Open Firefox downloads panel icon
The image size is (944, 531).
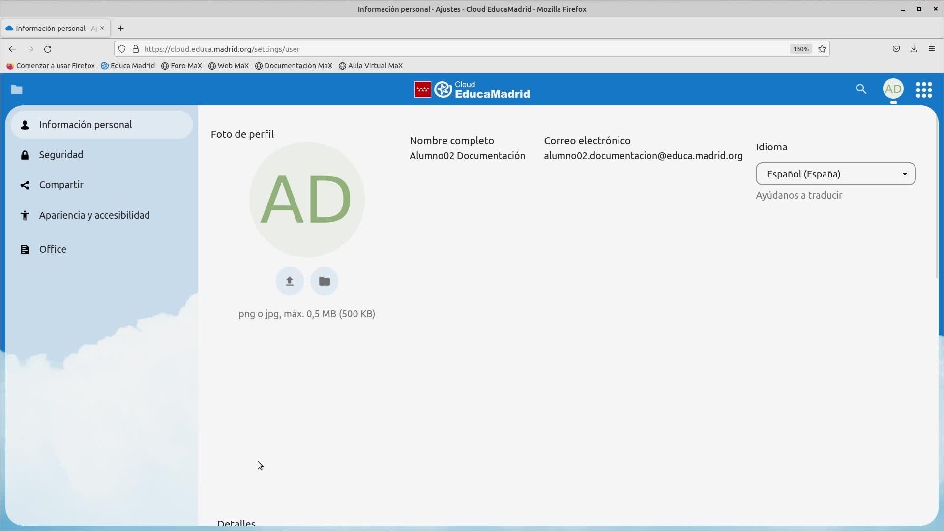[914, 49]
